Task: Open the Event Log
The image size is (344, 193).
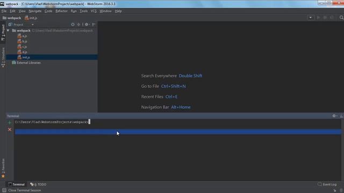Action: [x=327, y=184]
